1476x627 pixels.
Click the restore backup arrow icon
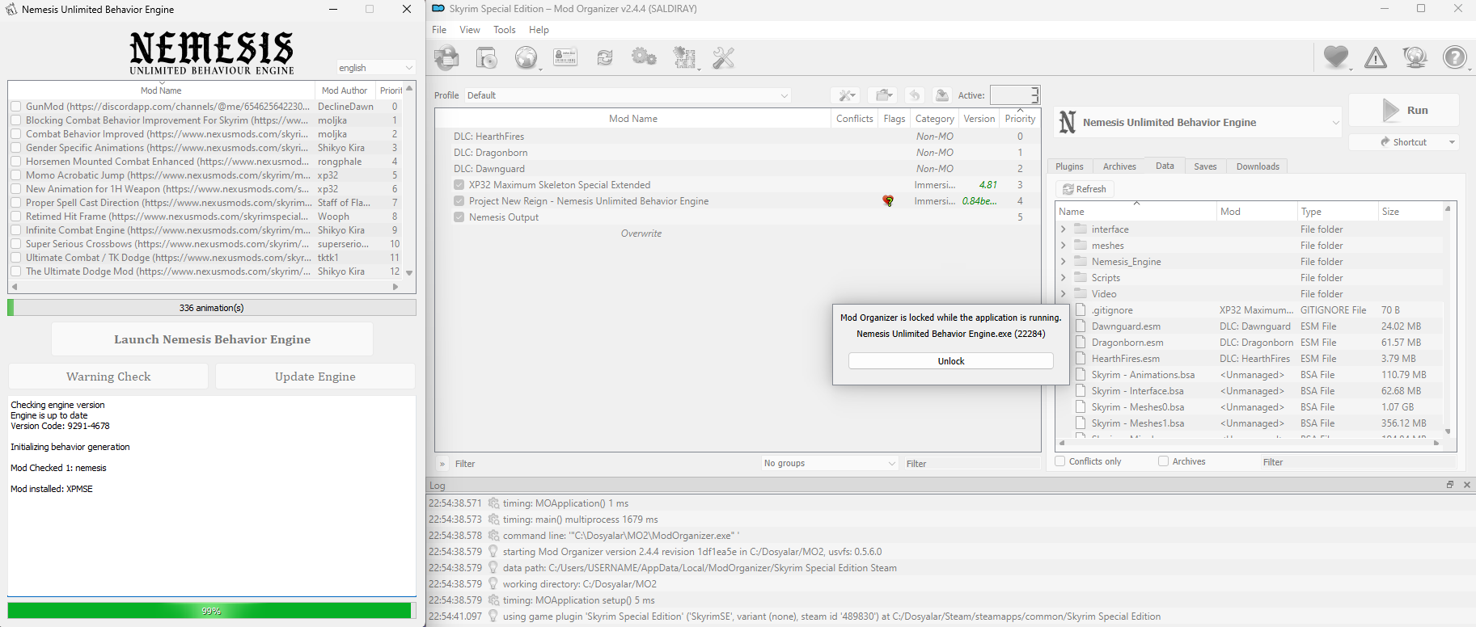coord(915,95)
